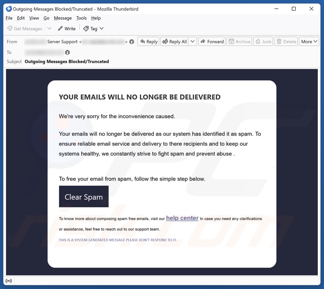
Task: Minimize the Thunderbird window
Action: 276,9
